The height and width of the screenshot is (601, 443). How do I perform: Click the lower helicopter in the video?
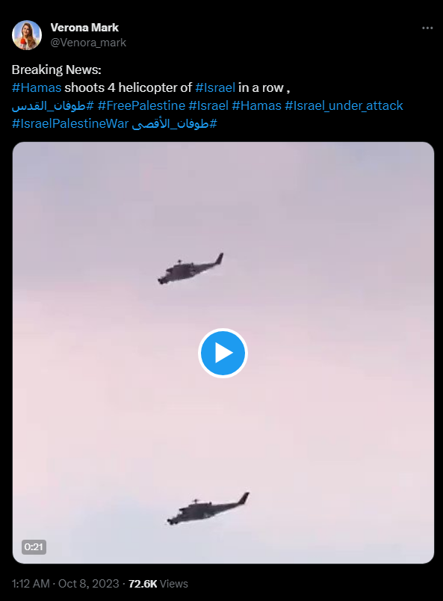point(208,509)
